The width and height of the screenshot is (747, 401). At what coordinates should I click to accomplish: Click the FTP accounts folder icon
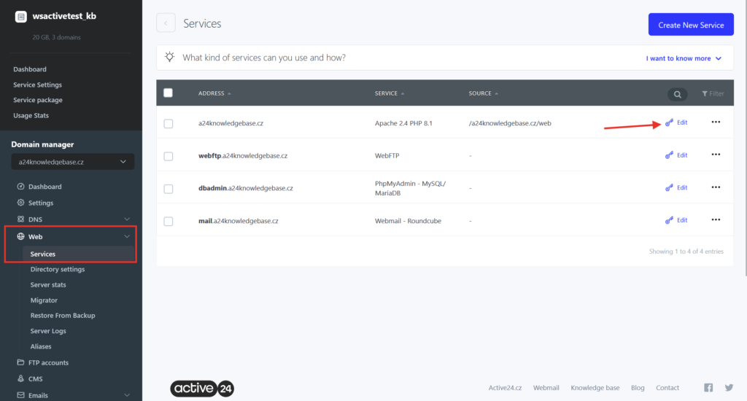pos(20,362)
